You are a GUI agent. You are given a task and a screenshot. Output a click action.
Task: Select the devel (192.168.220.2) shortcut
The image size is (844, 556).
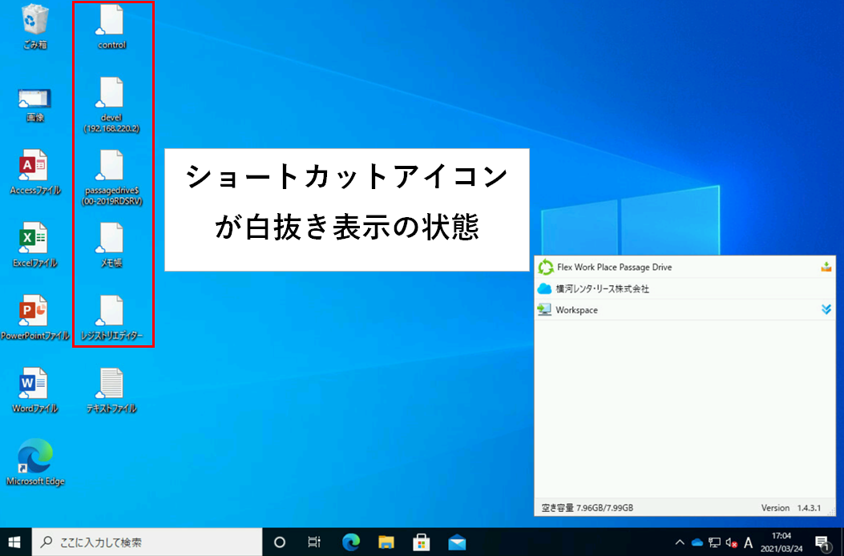pyautogui.click(x=111, y=94)
